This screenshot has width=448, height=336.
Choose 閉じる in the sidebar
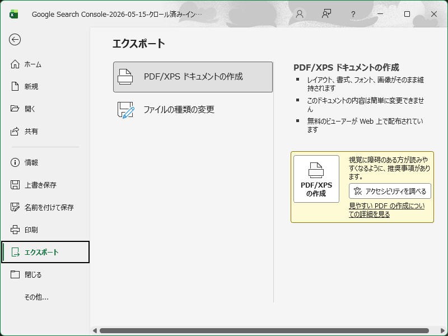point(45,274)
